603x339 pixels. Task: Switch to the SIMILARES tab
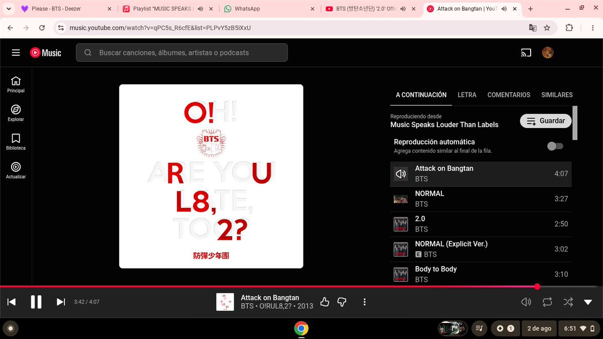click(557, 95)
